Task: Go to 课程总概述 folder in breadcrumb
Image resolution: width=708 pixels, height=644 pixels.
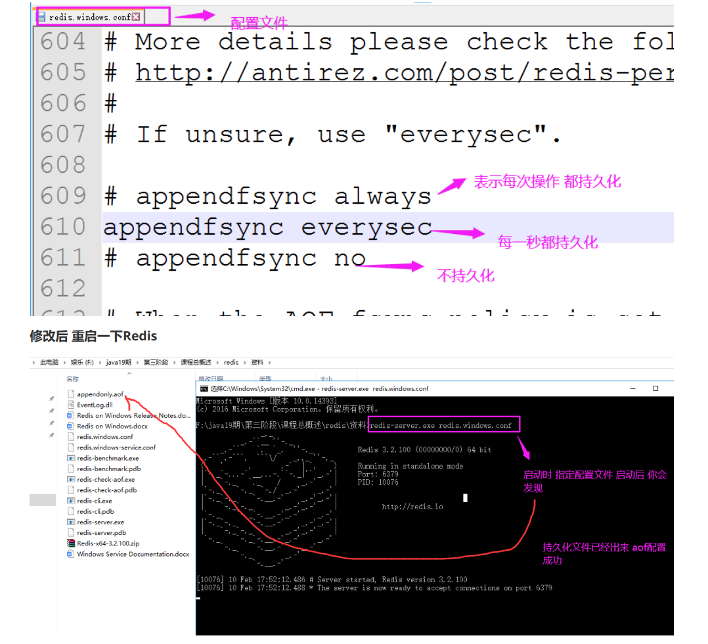Action: (x=196, y=363)
